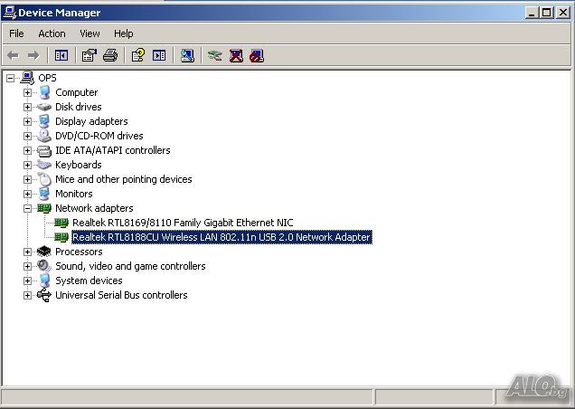Expand the Display adapters node

(x=27, y=121)
